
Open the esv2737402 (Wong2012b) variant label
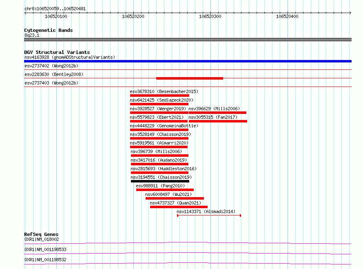(x=51, y=66)
